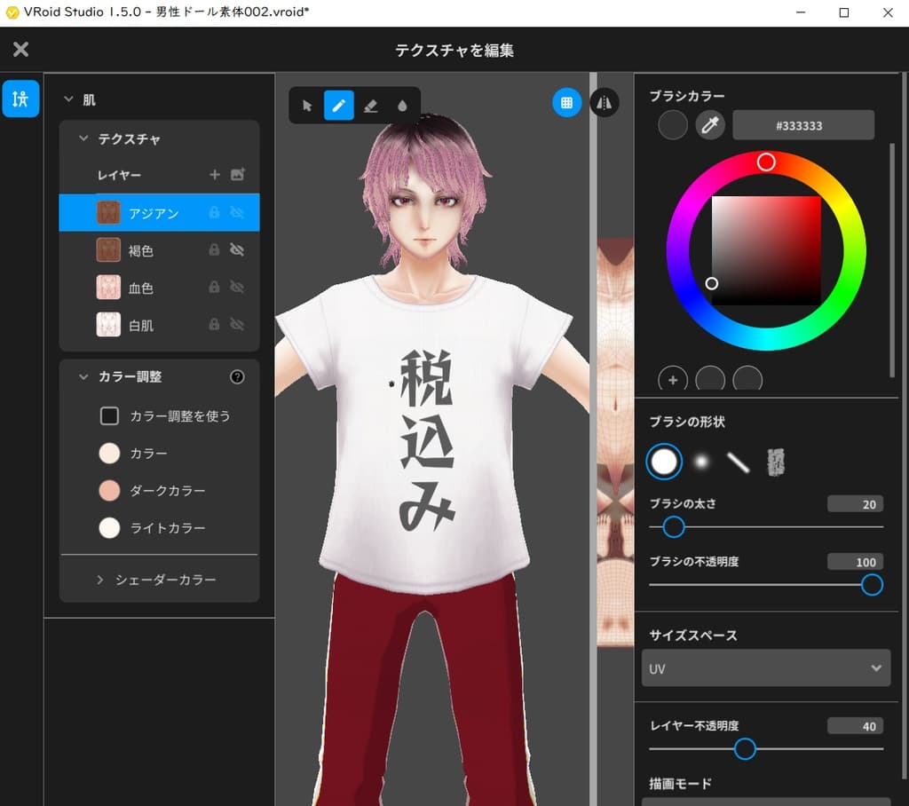
Task: Lock the アジアン layer
Action: [214, 212]
